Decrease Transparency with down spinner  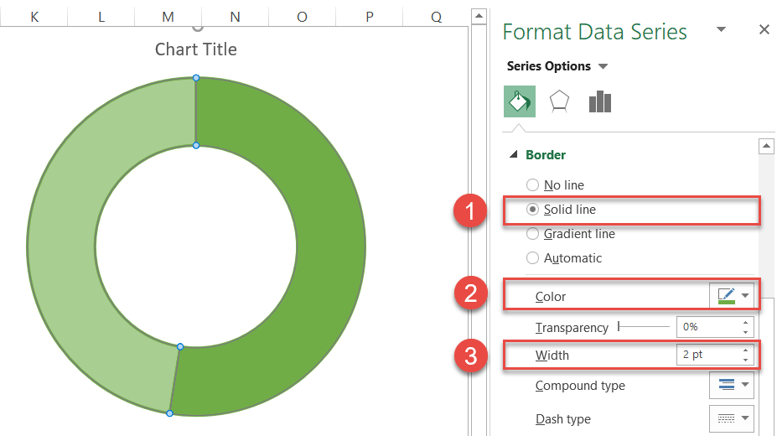tap(746, 332)
